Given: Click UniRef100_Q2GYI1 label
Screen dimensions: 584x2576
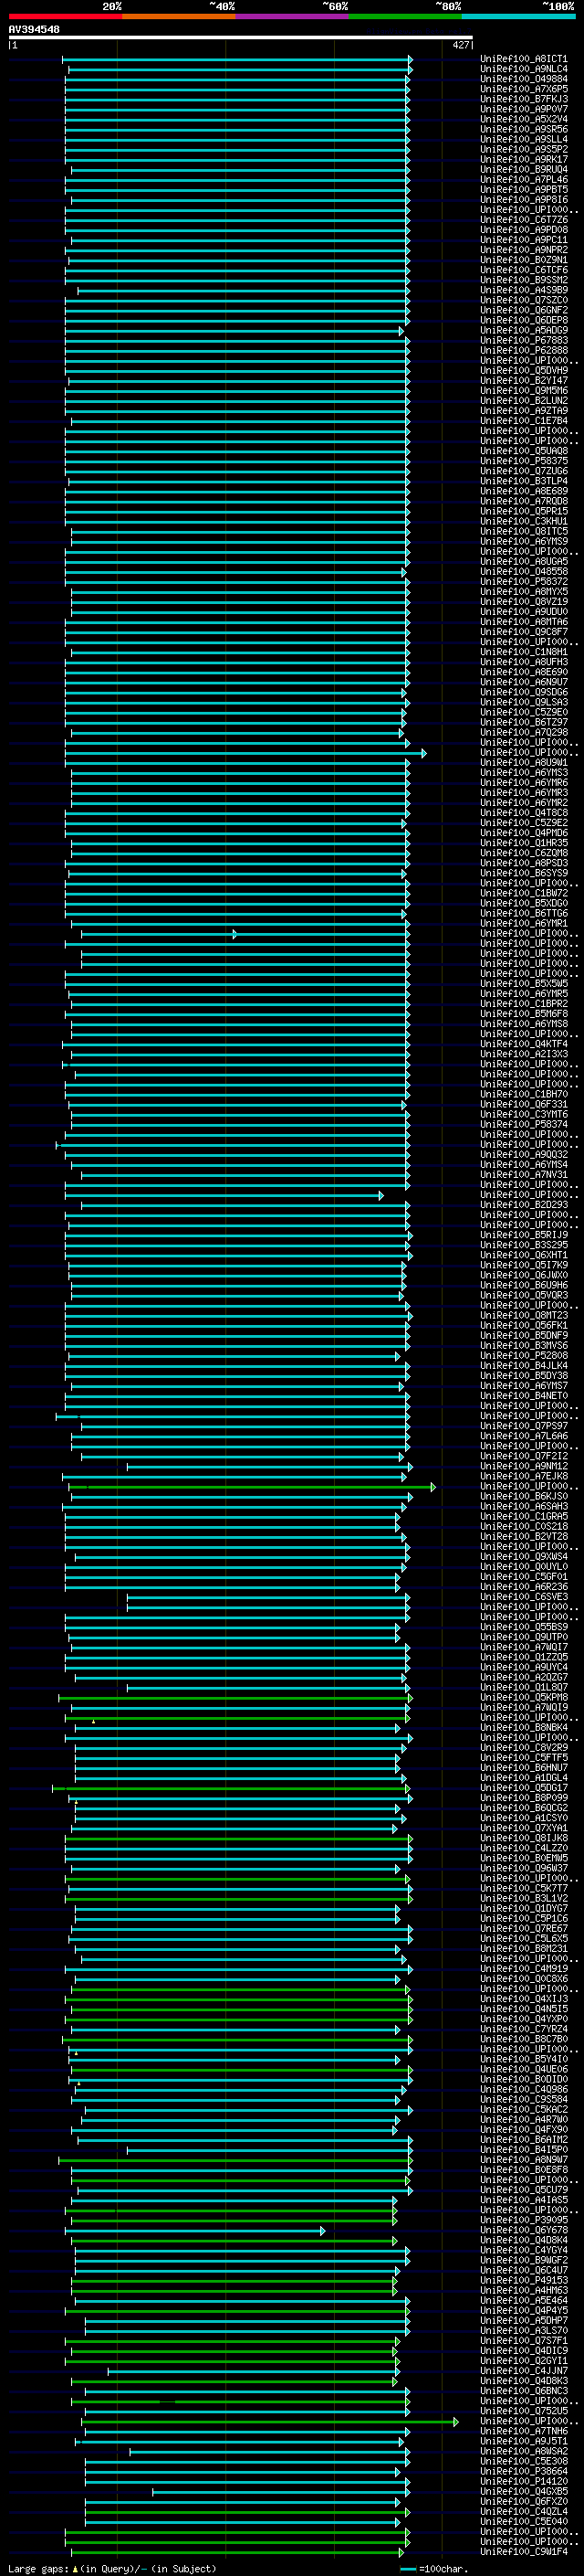Looking at the screenshot, I should [524, 2360].
